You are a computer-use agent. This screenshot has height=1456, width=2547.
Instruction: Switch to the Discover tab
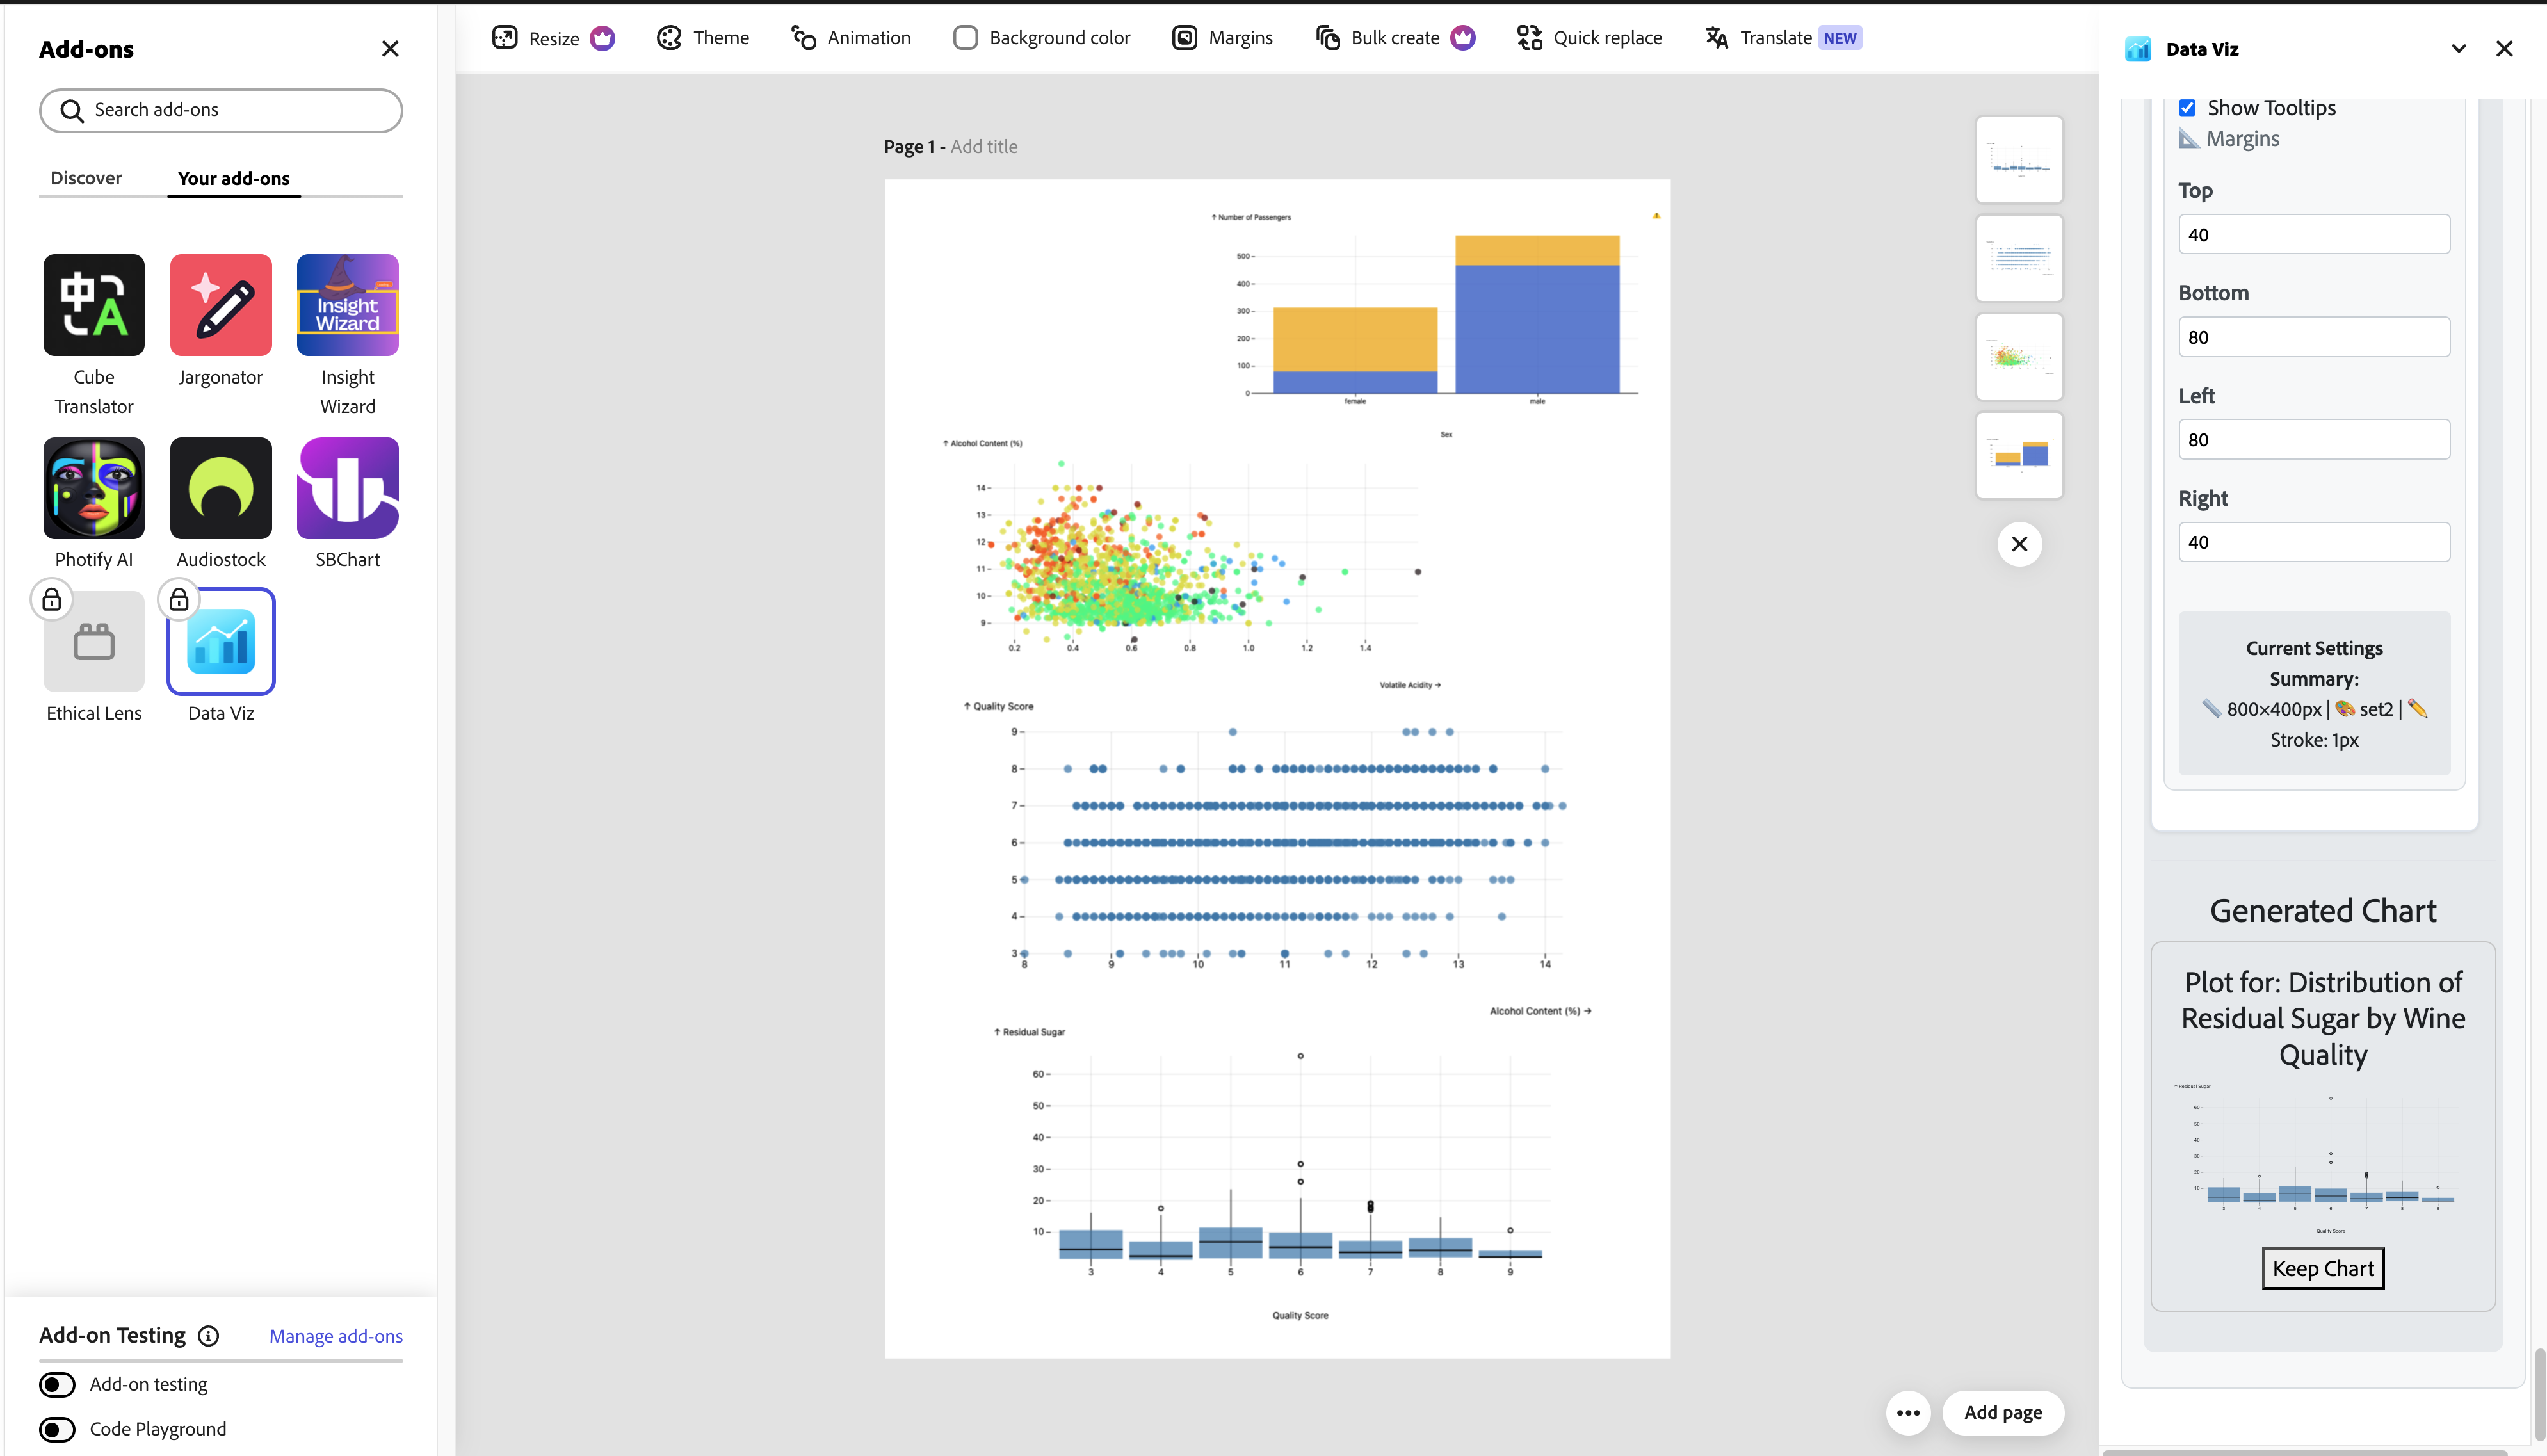pyautogui.click(x=86, y=178)
